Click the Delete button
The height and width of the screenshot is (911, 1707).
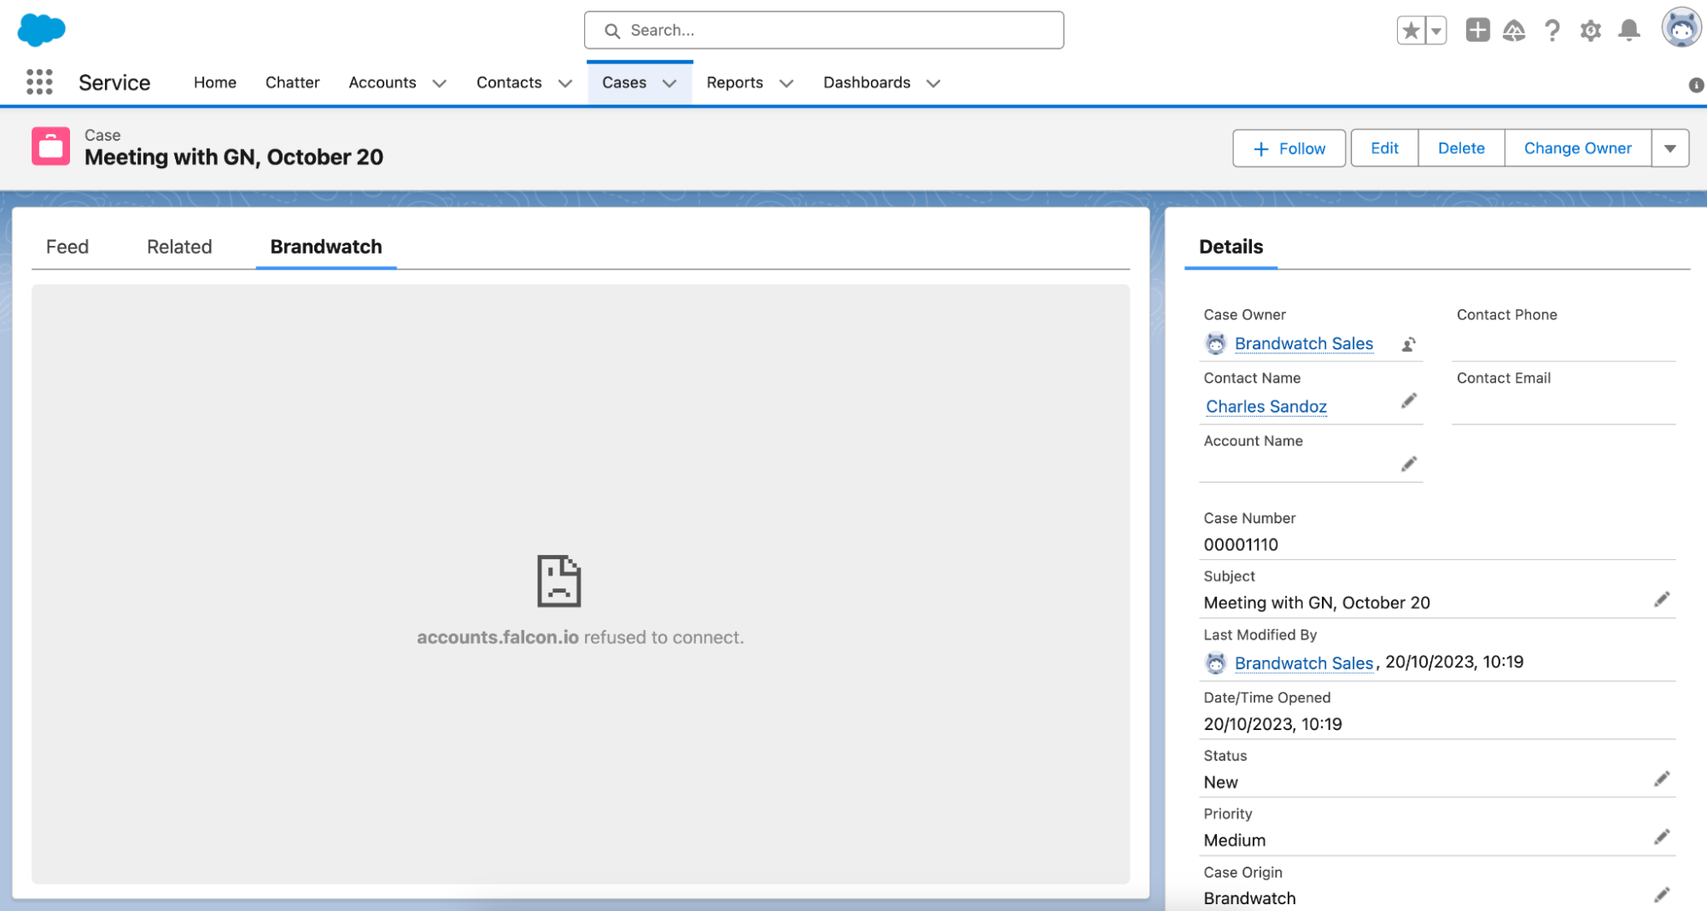(x=1461, y=149)
